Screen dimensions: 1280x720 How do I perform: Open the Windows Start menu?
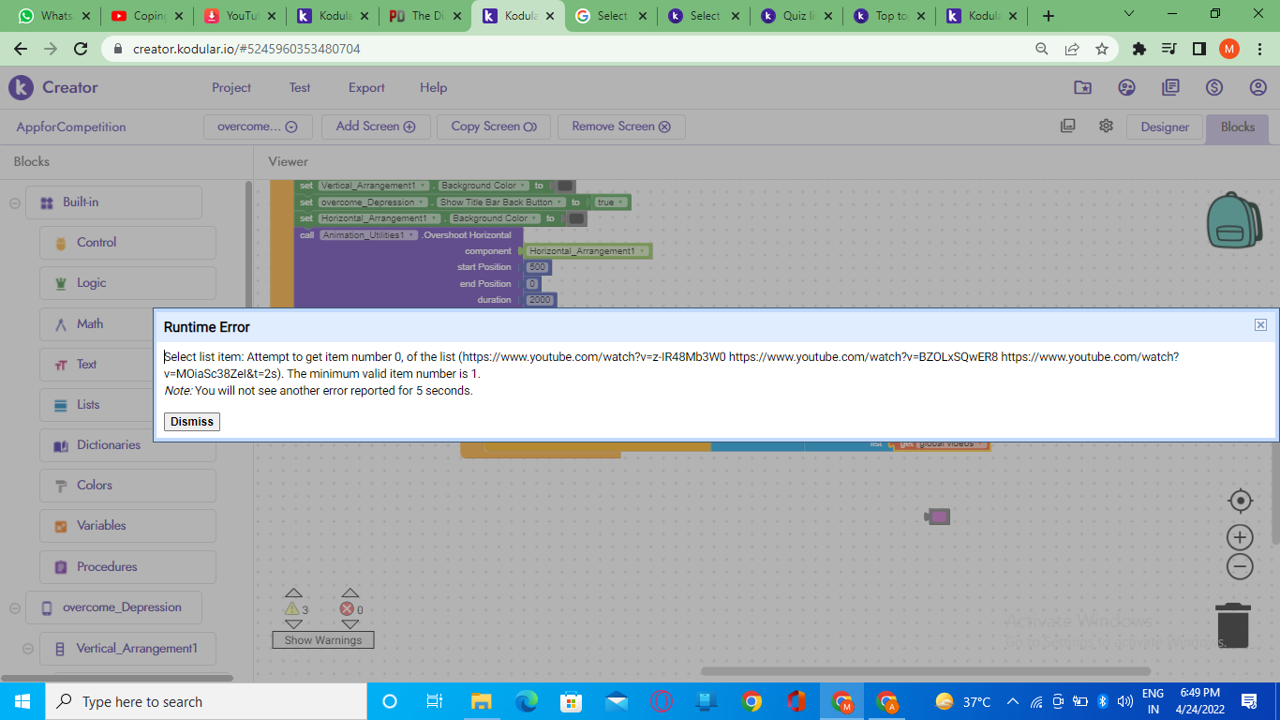tap(22, 701)
